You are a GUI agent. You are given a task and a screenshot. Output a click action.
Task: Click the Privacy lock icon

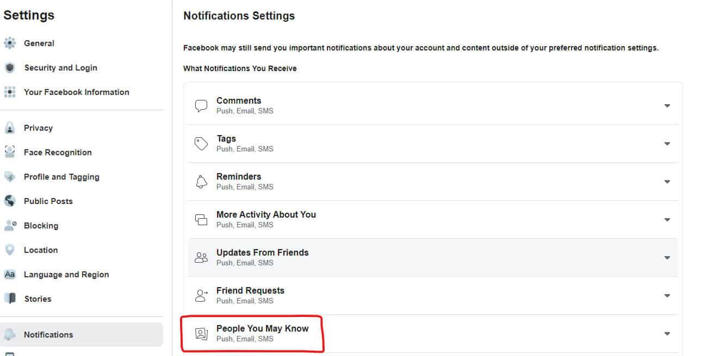10,128
